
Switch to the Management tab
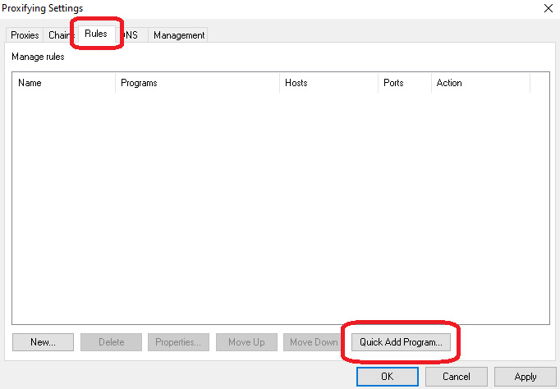179,35
